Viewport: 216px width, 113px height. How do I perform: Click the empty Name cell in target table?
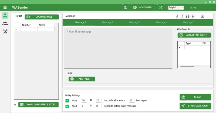[x=46, y=29]
